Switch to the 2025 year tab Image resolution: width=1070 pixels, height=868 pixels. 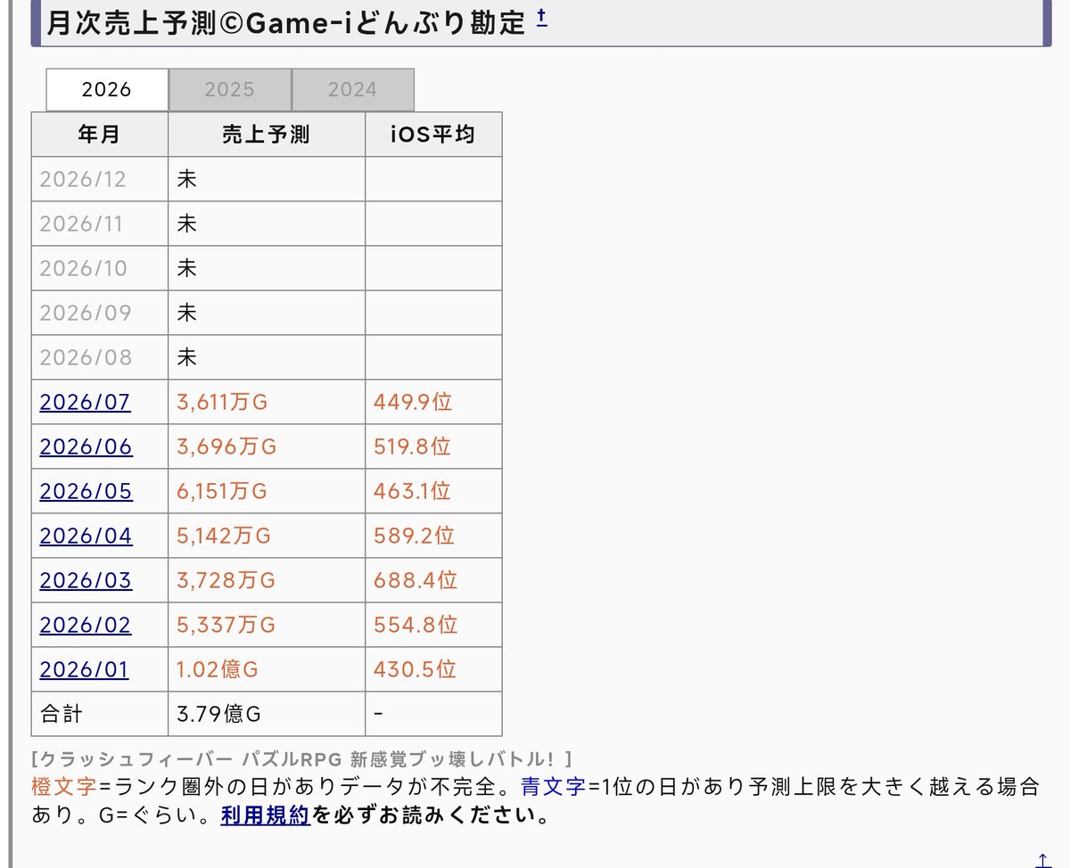pyautogui.click(x=230, y=89)
